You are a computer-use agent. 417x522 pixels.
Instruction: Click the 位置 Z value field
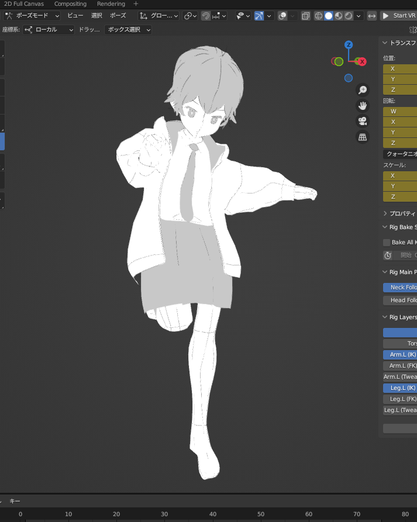click(400, 90)
